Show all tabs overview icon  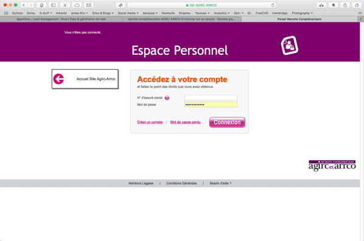(357, 5)
